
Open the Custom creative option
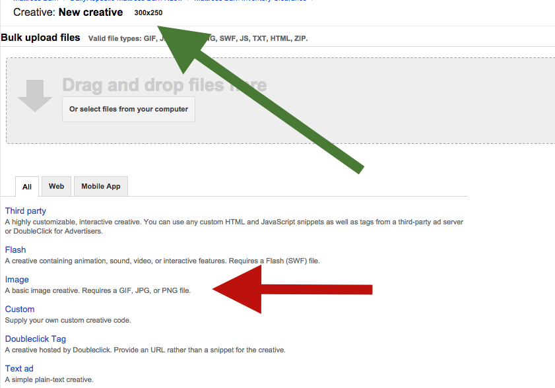pos(20,309)
